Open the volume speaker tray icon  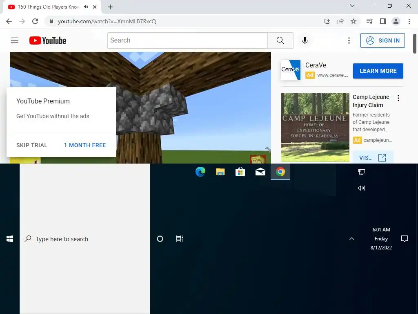click(362, 188)
